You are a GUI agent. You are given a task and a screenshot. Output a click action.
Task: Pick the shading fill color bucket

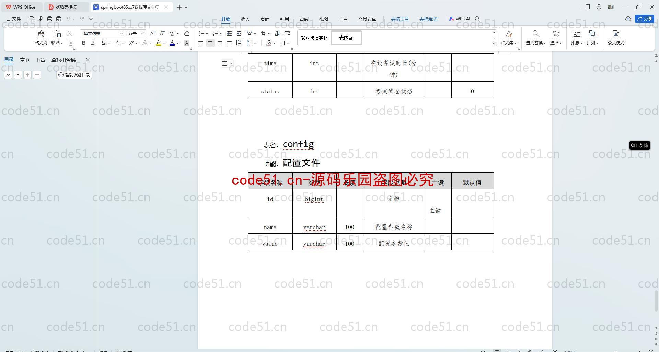click(269, 43)
